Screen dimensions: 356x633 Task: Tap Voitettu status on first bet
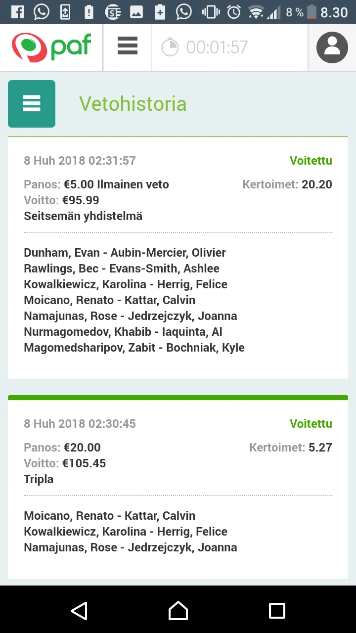click(x=311, y=161)
